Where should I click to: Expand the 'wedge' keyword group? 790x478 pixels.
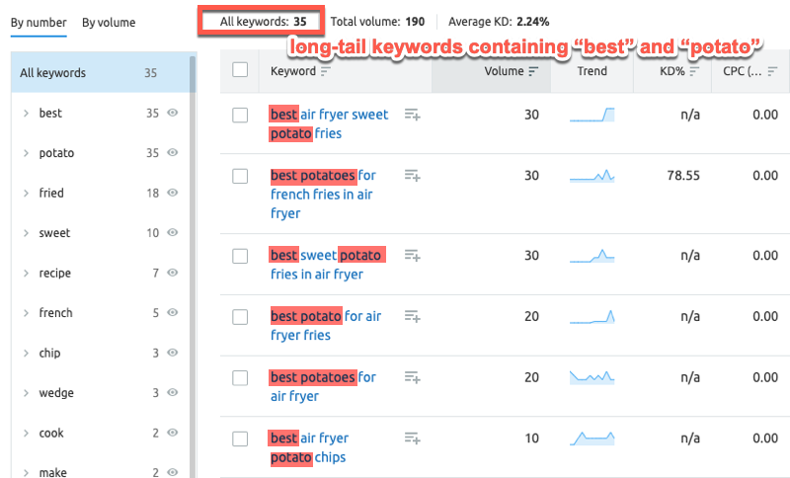26,393
